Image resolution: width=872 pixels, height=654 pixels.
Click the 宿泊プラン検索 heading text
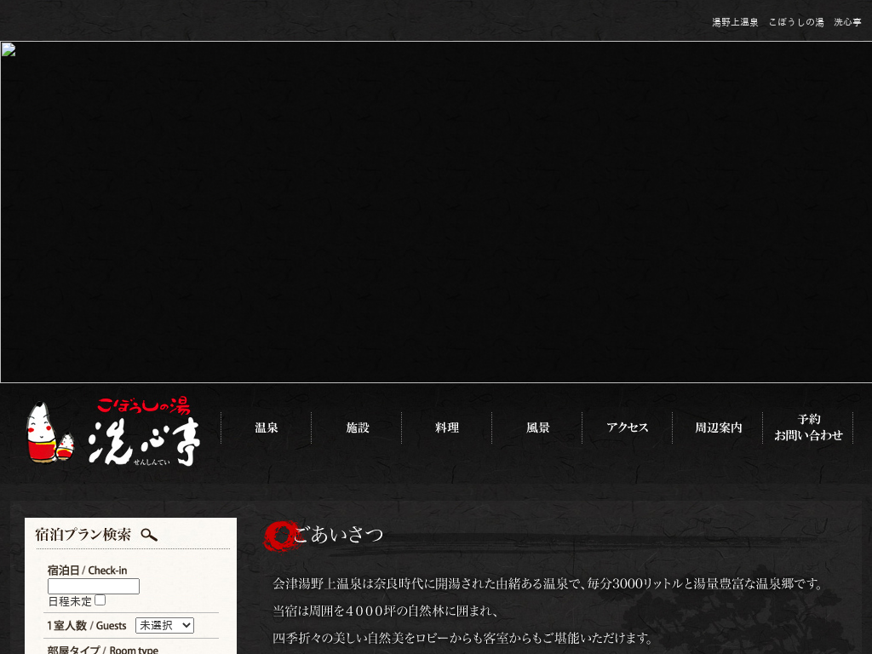pos(83,535)
